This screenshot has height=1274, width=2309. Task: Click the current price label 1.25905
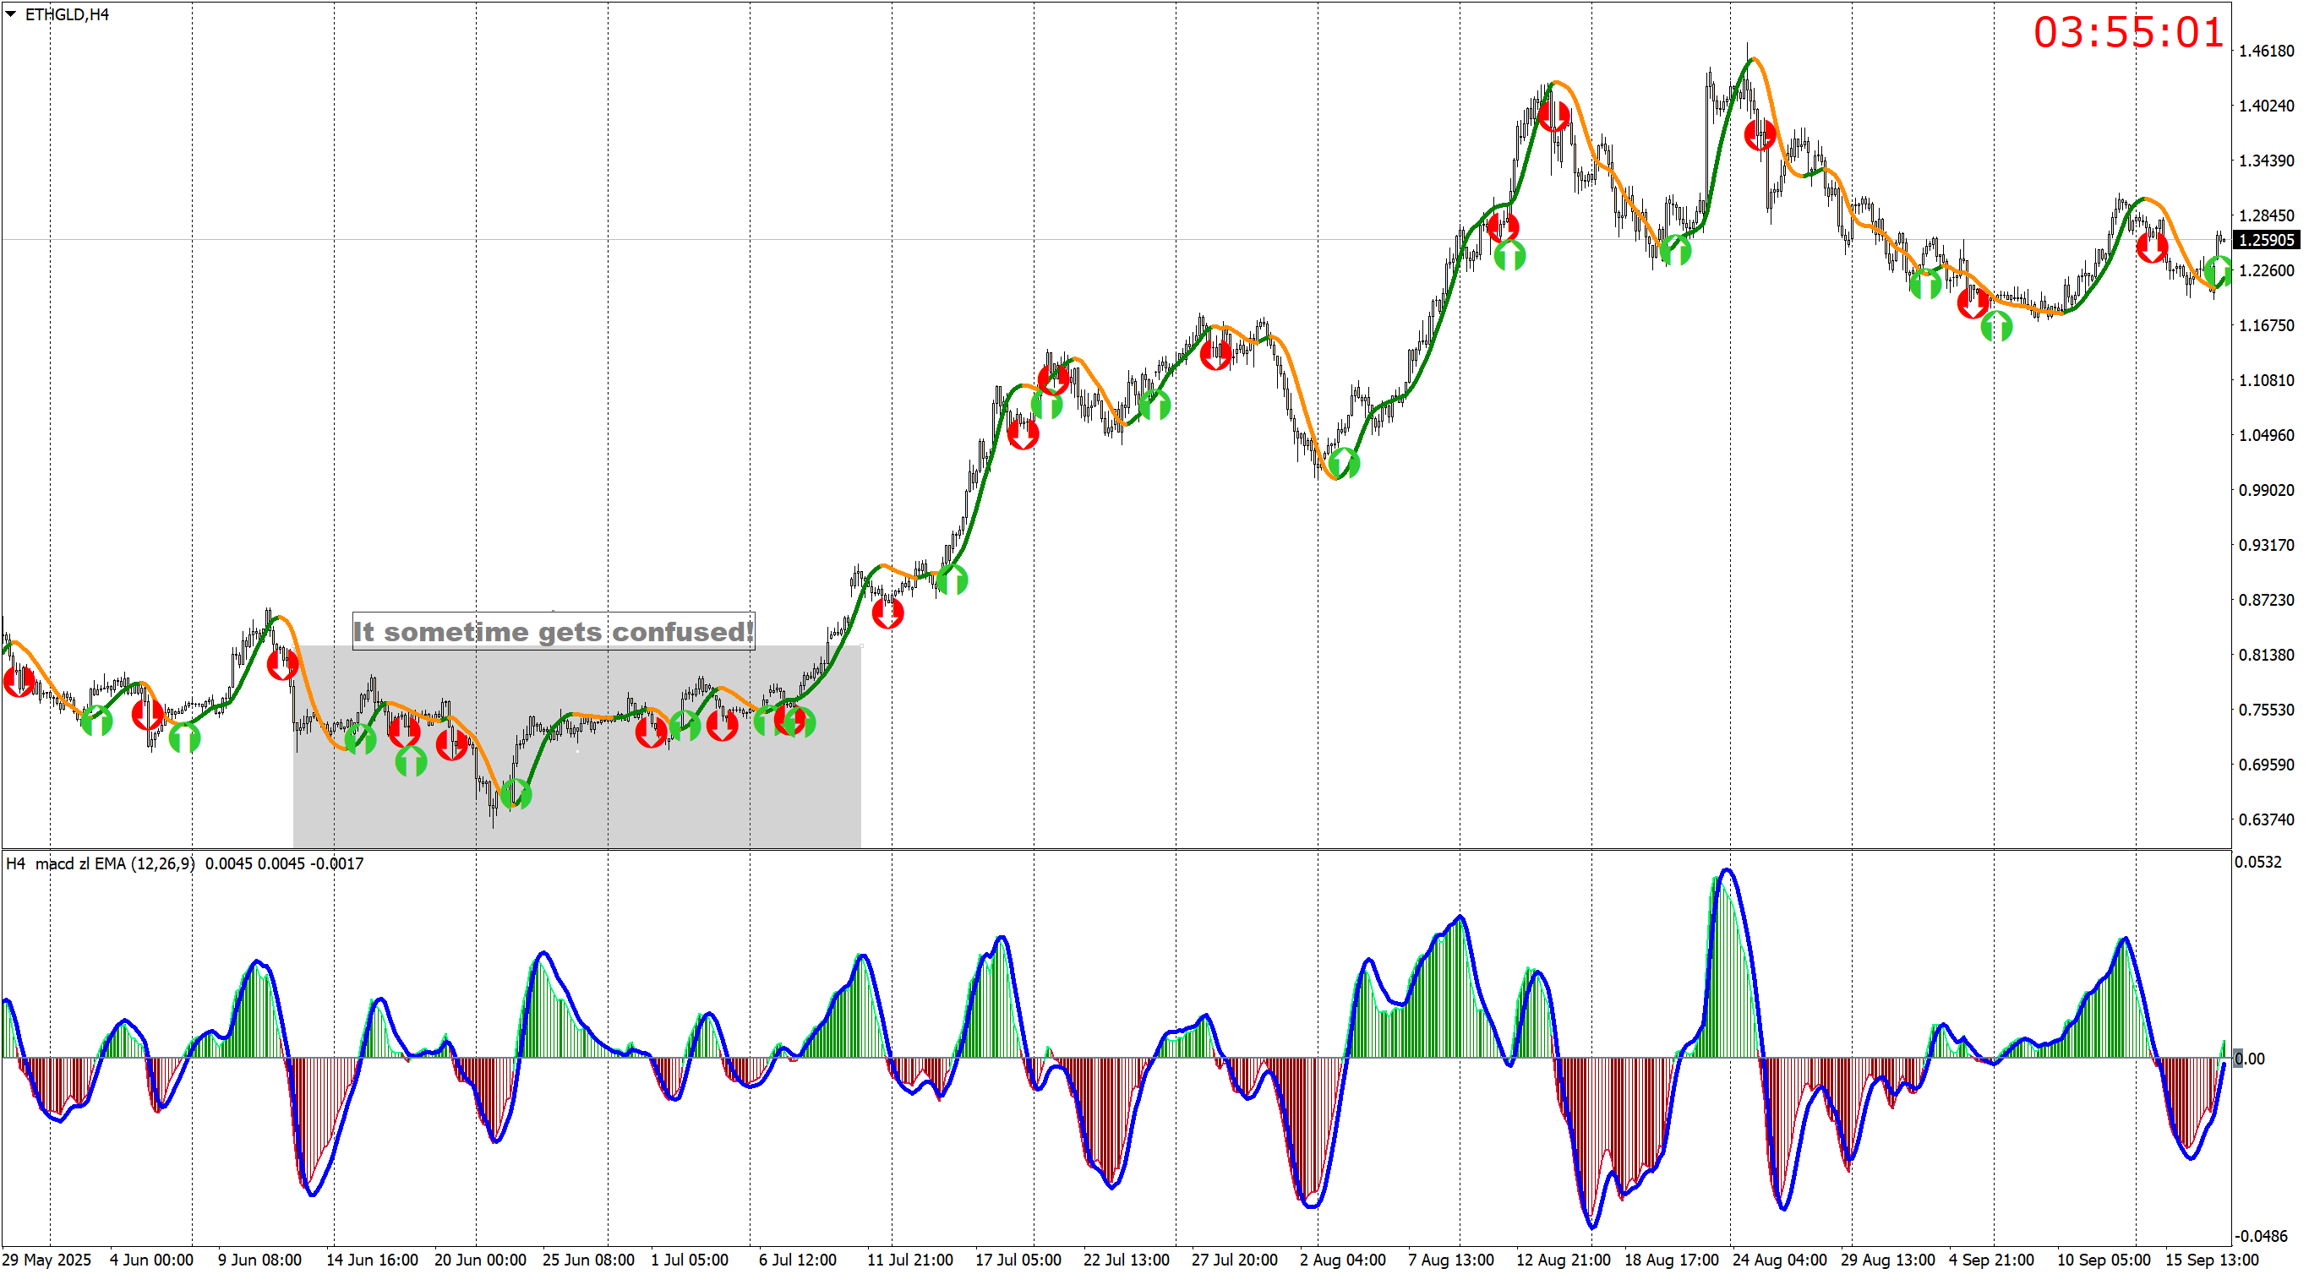tap(2265, 240)
